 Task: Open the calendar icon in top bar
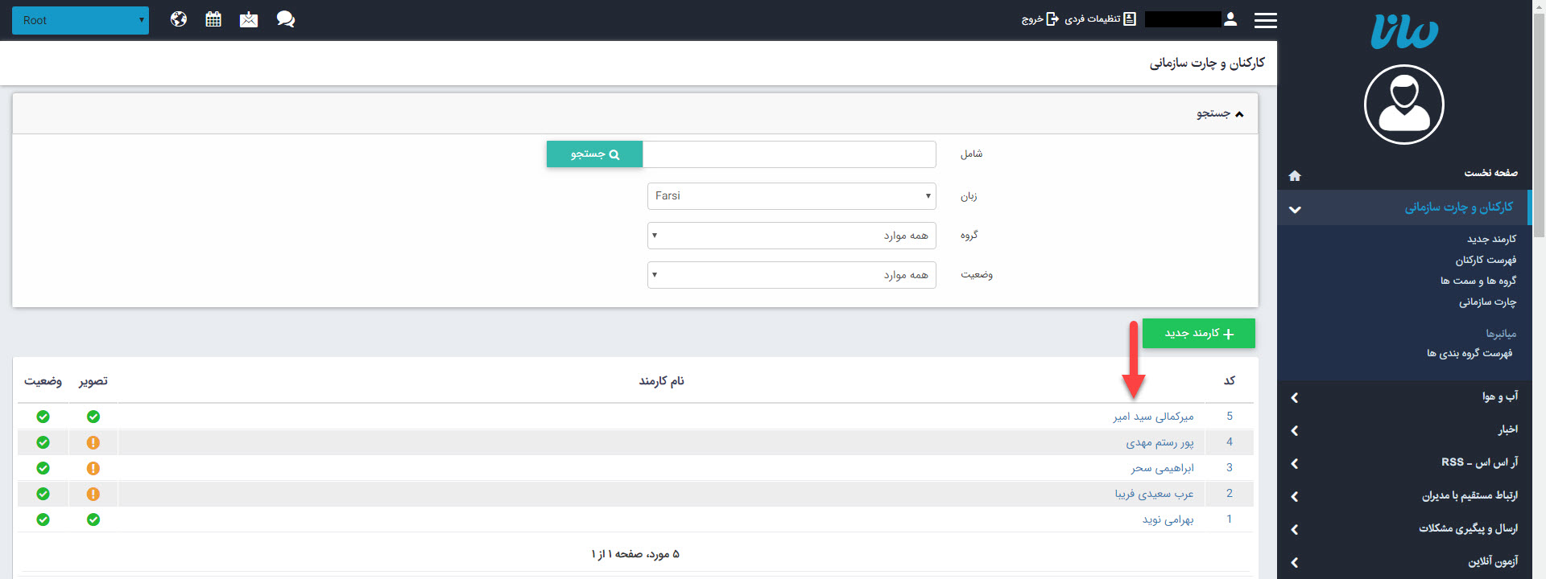tap(213, 19)
